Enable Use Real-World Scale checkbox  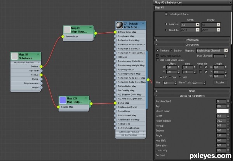pos(157,60)
